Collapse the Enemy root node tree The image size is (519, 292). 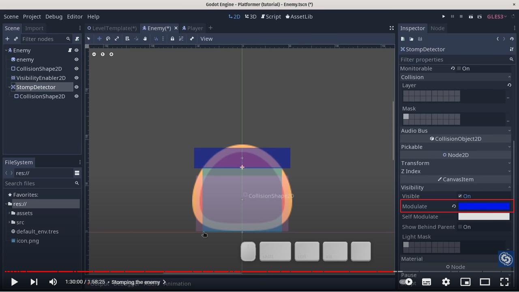[6, 50]
